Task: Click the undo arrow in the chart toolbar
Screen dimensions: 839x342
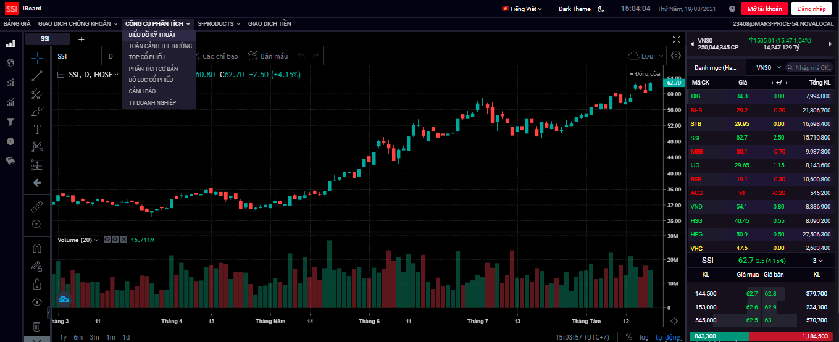Action: click(x=302, y=56)
